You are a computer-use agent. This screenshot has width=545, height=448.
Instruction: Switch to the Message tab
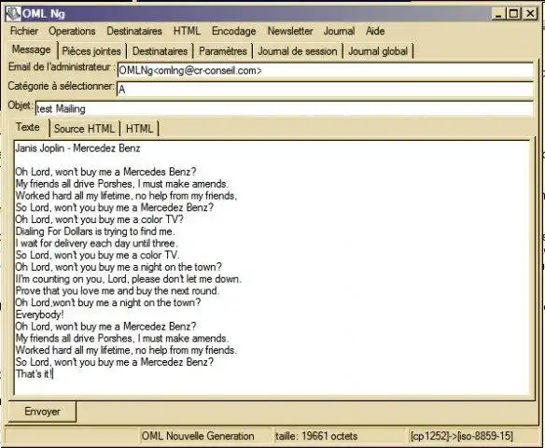point(32,49)
